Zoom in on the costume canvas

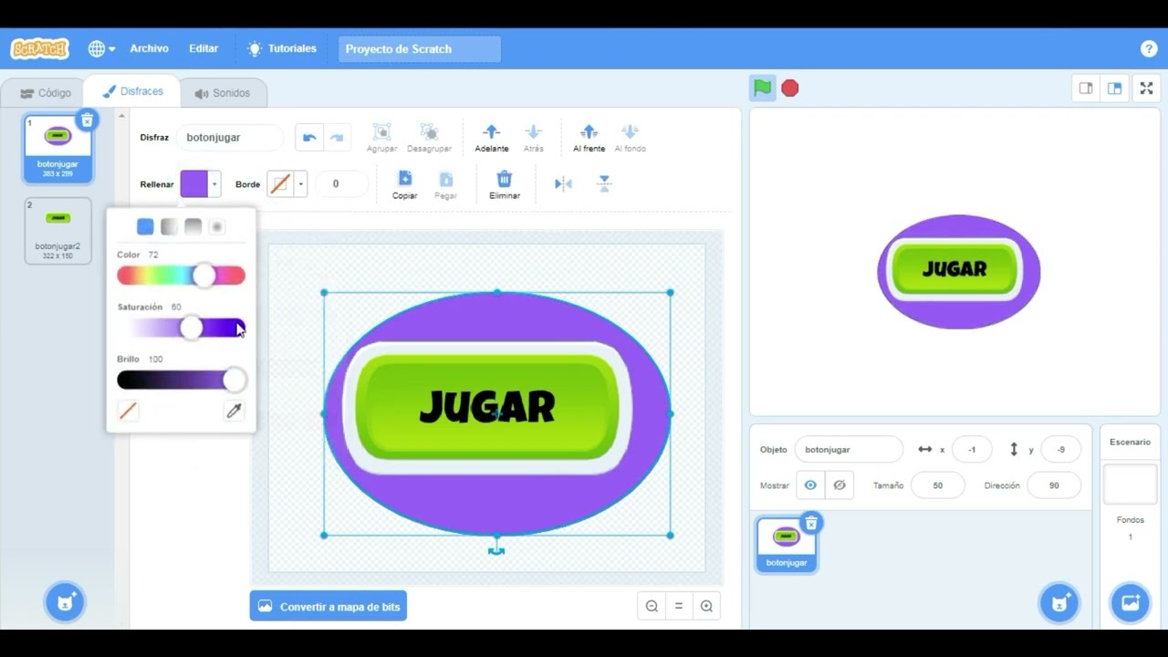tap(706, 606)
